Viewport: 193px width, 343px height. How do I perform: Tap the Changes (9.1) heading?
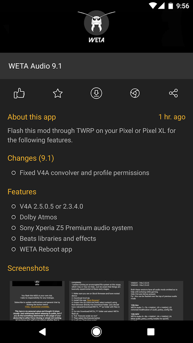click(31, 158)
